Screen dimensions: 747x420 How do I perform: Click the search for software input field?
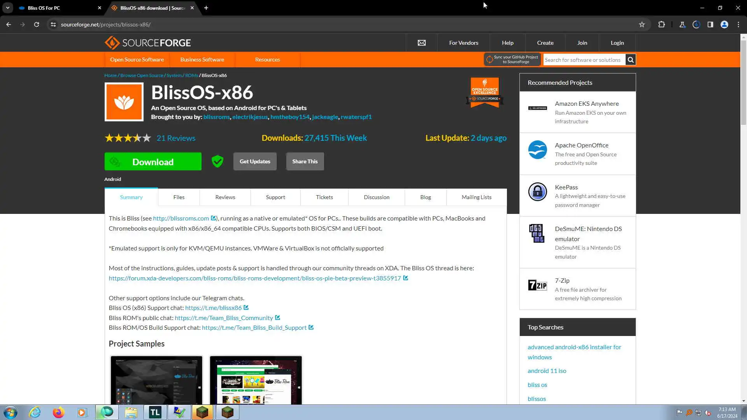click(x=584, y=60)
